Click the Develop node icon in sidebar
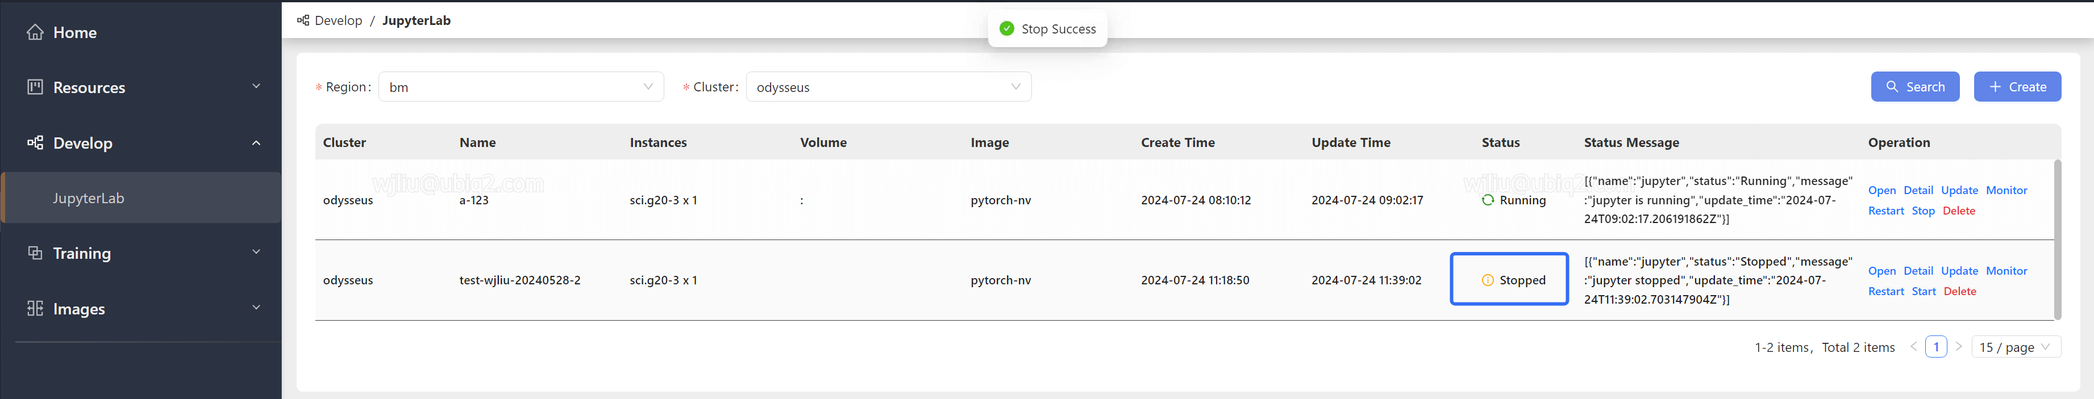Image resolution: width=2094 pixels, height=399 pixels. (35, 142)
